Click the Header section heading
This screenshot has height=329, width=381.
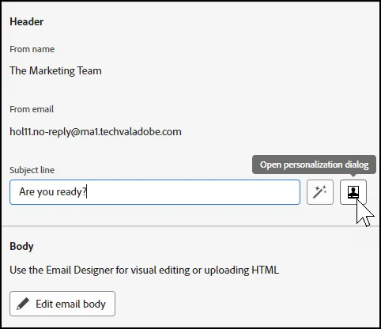27,21
